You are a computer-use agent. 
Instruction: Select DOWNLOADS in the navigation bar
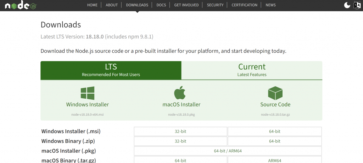tap(137, 5)
